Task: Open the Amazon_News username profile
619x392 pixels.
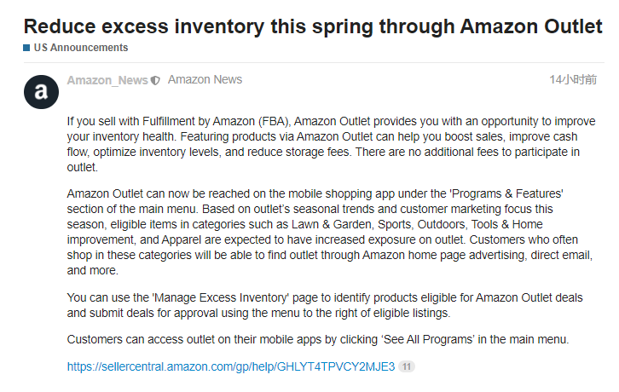Action: [107, 80]
